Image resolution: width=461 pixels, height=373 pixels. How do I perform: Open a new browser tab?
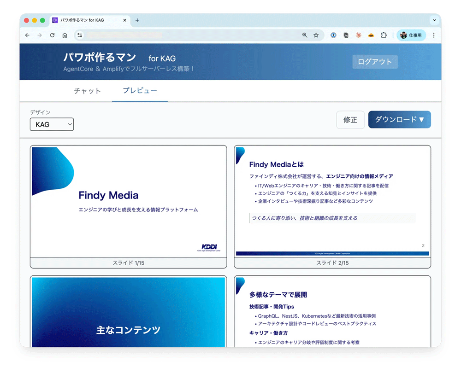137,20
